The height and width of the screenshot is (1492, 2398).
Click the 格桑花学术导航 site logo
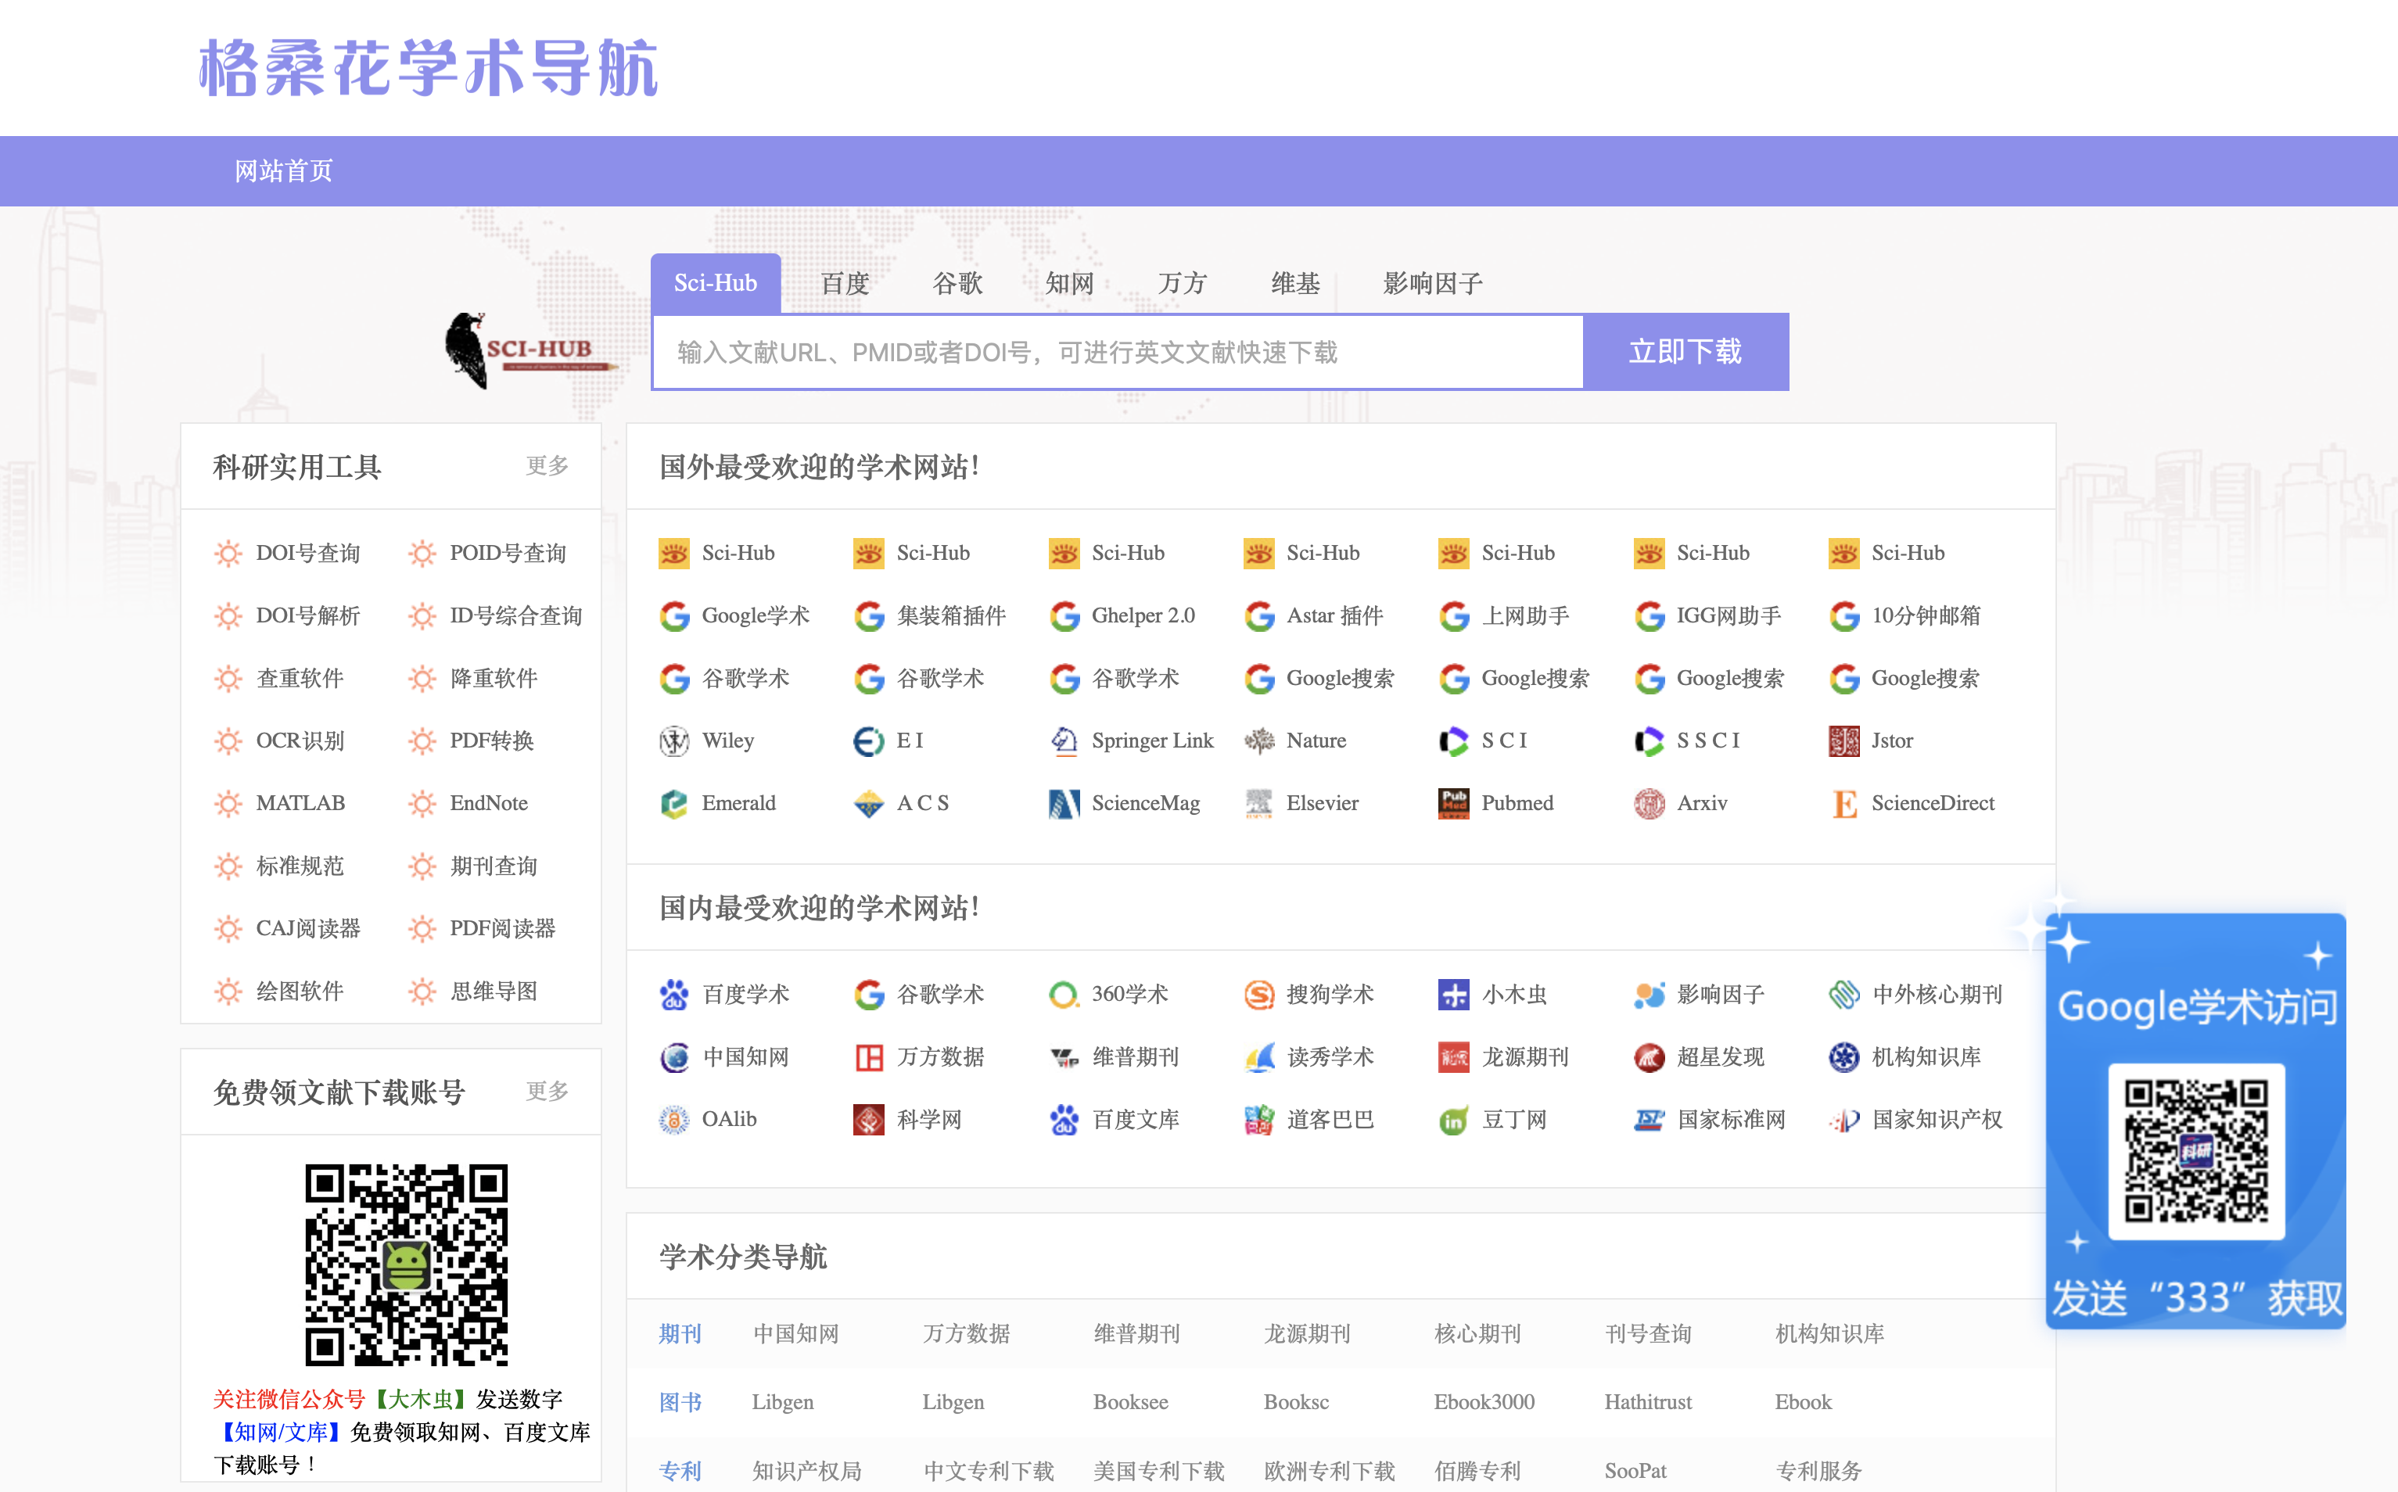click(x=429, y=68)
